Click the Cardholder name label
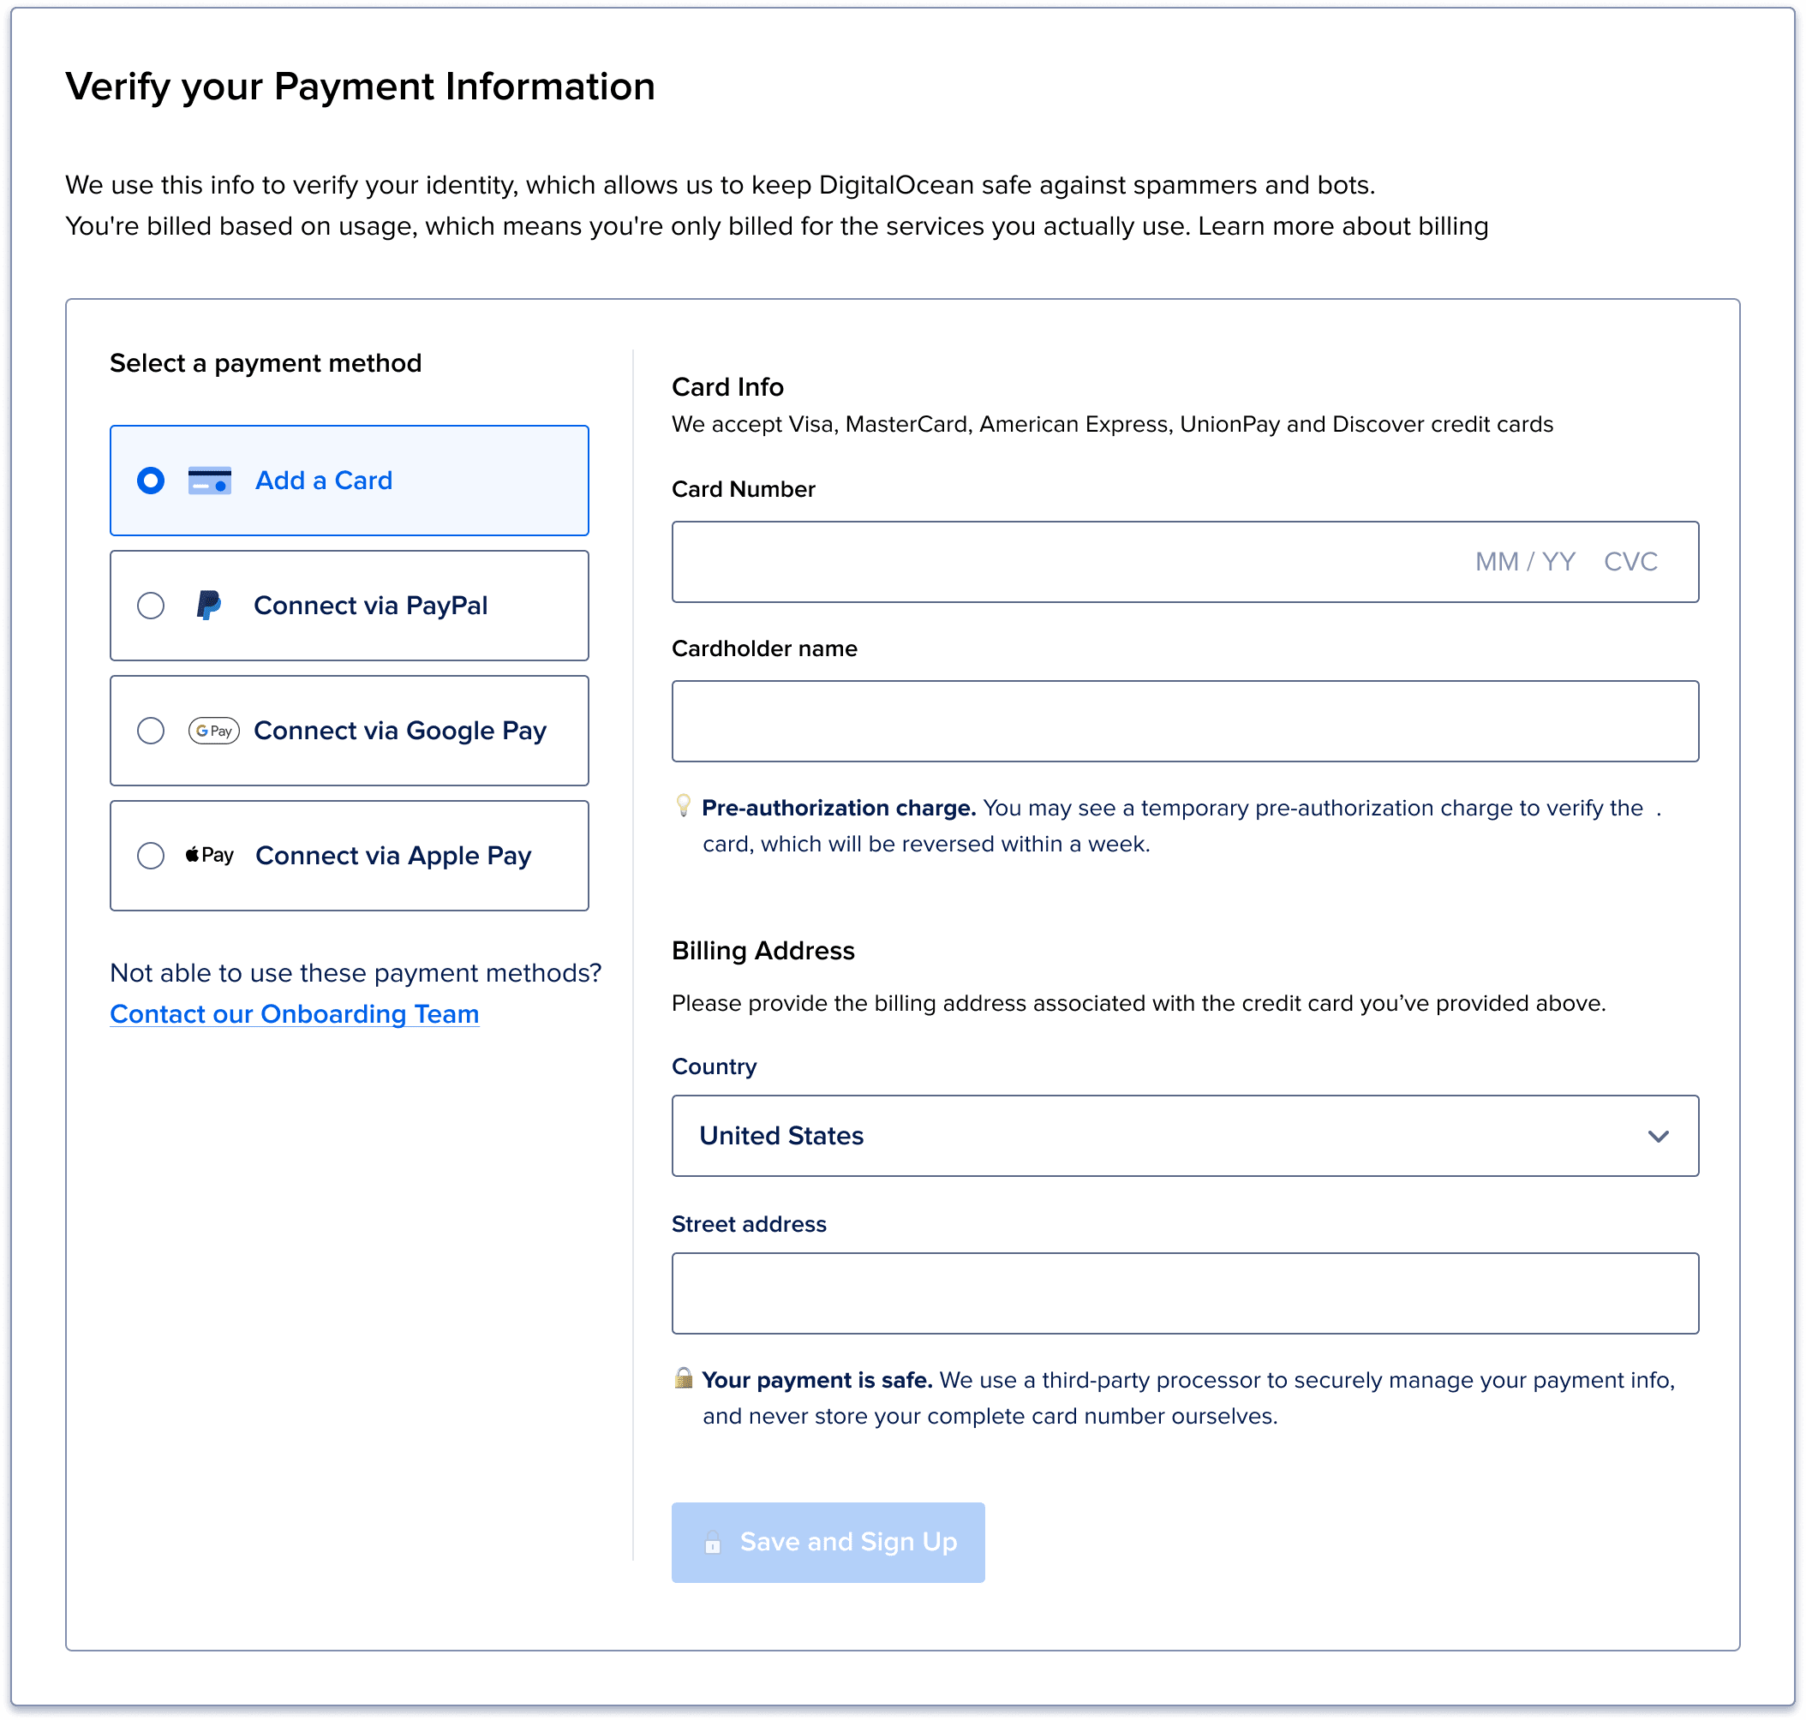 click(x=764, y=649)
